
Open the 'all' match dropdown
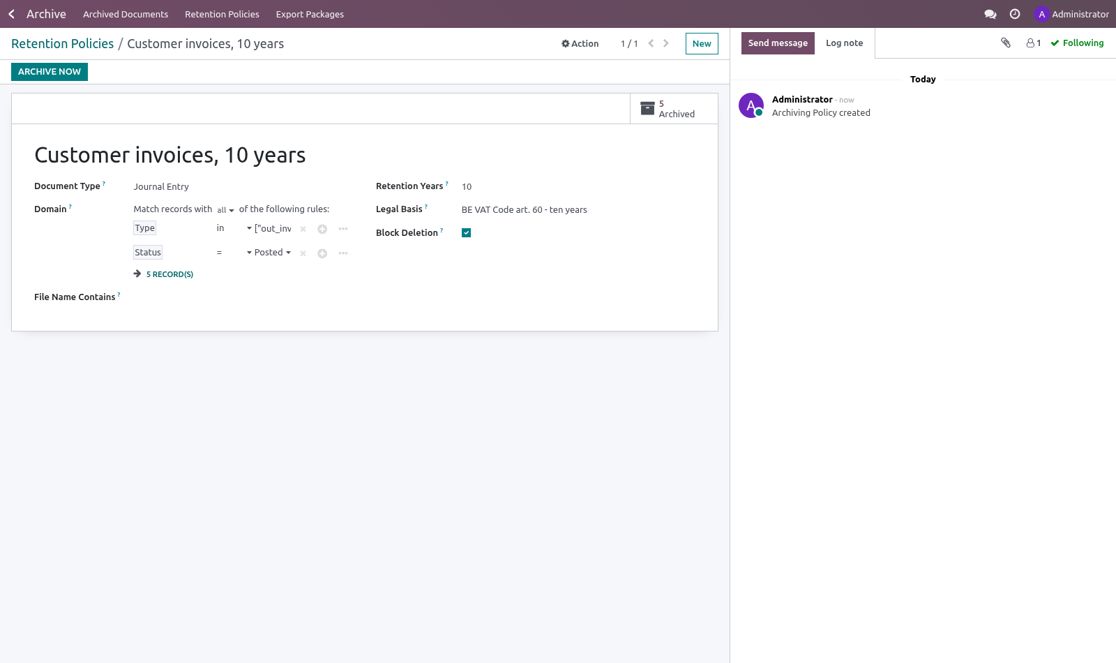(x=225, y=210)
